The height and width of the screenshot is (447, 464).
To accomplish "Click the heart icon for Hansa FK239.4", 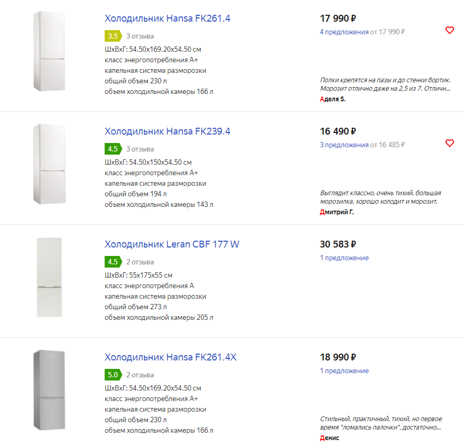I will (x=450, y=143).
